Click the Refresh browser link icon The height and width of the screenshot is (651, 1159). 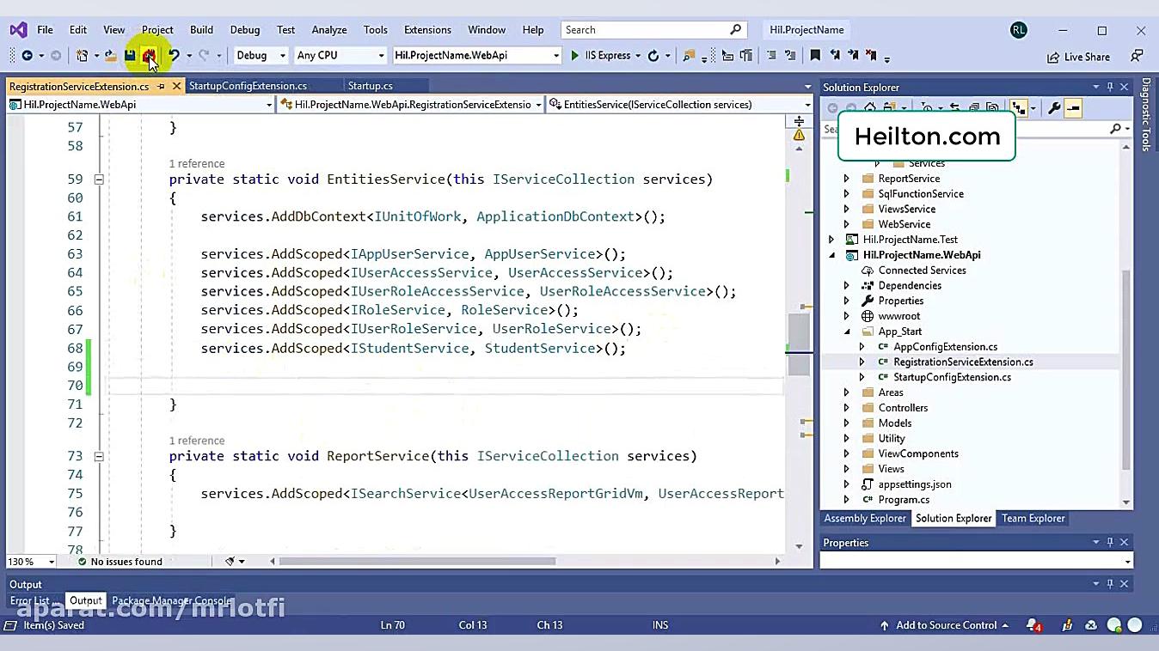[653, 56]
